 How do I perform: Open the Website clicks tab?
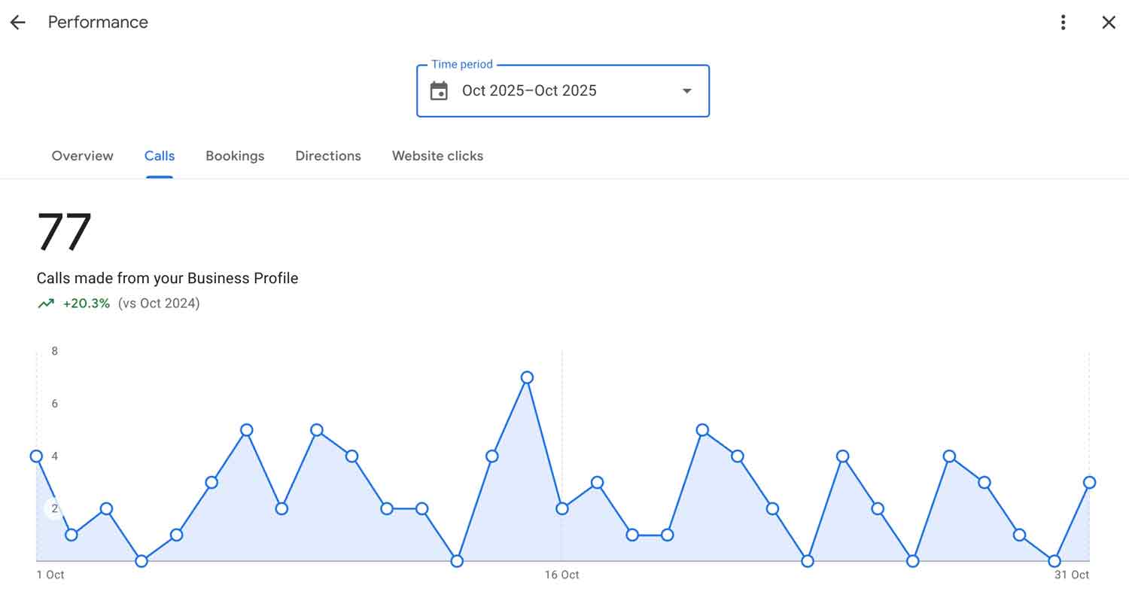point(437,156)
